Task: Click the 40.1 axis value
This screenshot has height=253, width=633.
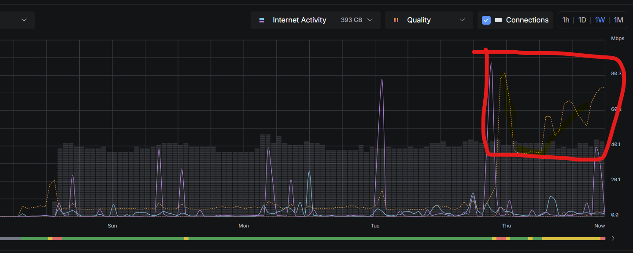Action: 616,144
